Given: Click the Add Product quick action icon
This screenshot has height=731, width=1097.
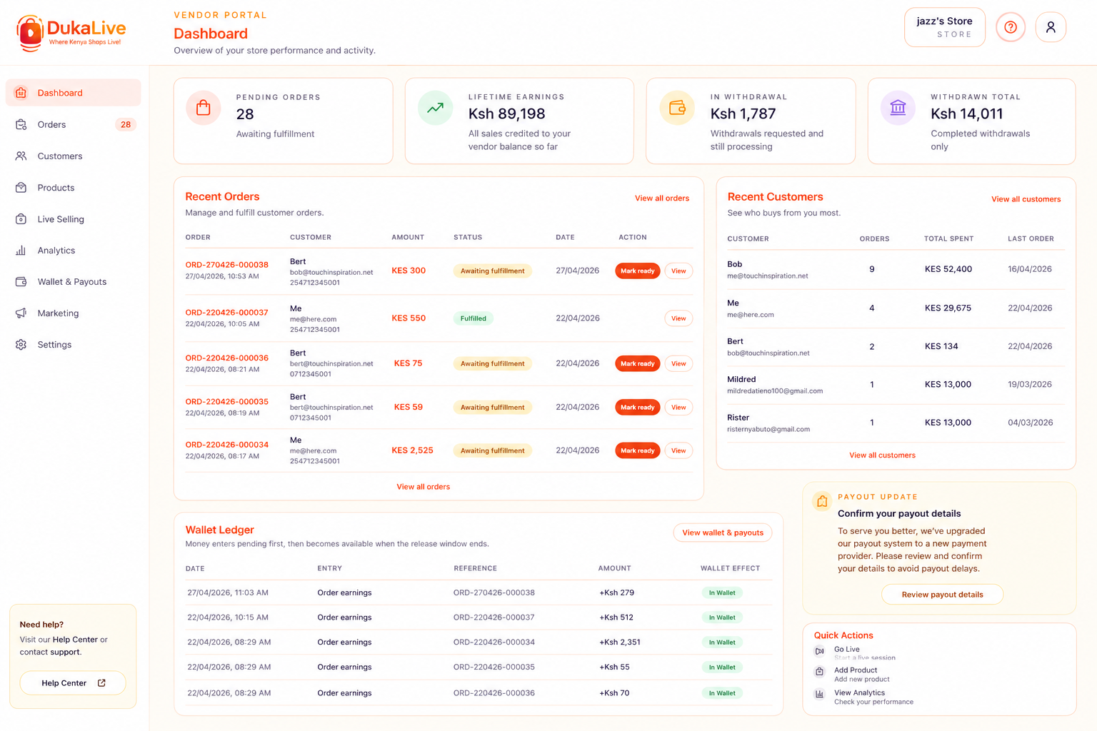Looking at the screenshot, I should tap(820, 672).
